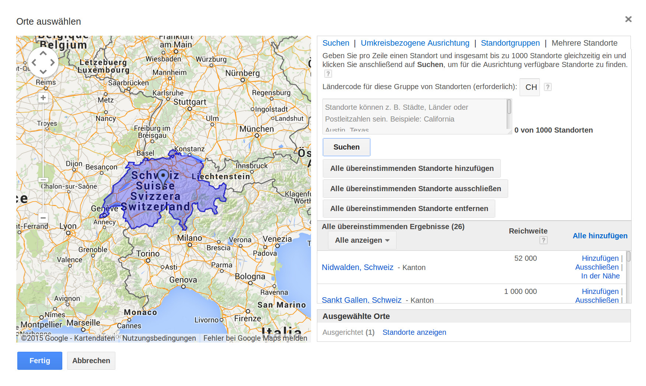Open Nidwalden, Schweiz result link
Image resolution: width=646 pixels, height=386 pixels.
(x=357, y=267)
